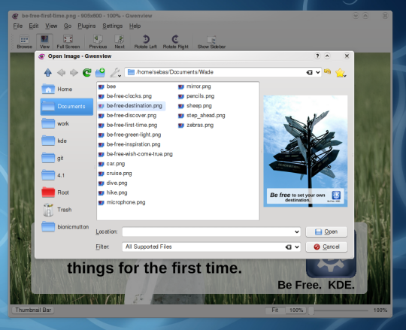This screenshot has height=330, width=406.
Task: Select microphone.png
Action: (x=122, y=202)
